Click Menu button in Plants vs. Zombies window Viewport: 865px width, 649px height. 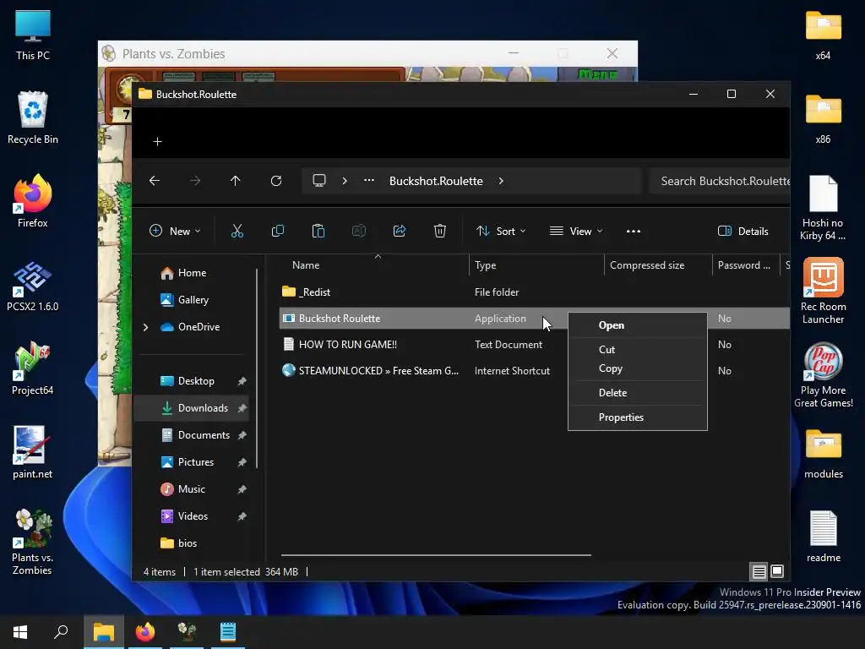[597, 74]
